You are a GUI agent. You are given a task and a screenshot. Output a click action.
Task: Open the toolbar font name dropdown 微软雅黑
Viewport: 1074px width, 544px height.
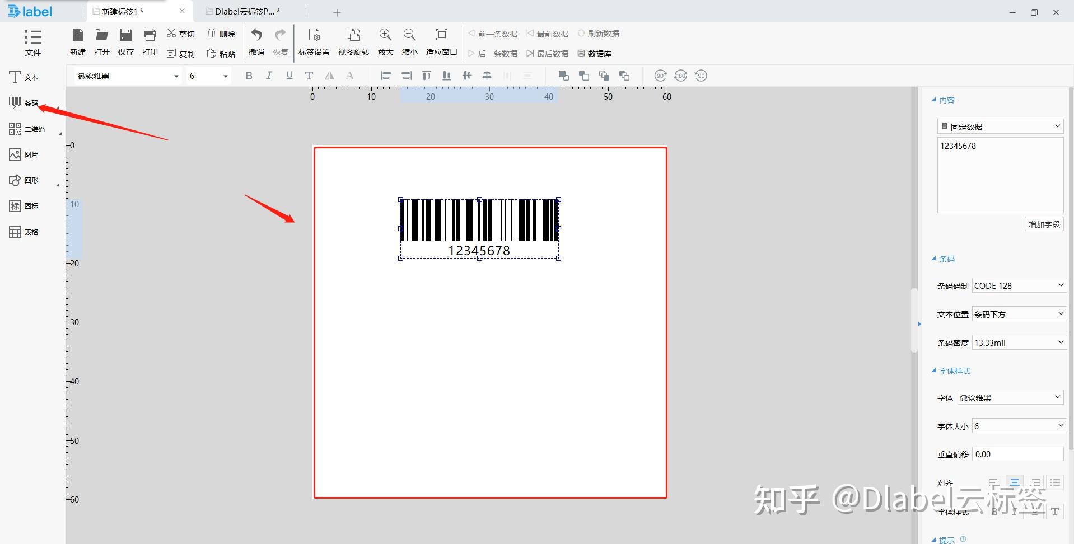[128, 76]
